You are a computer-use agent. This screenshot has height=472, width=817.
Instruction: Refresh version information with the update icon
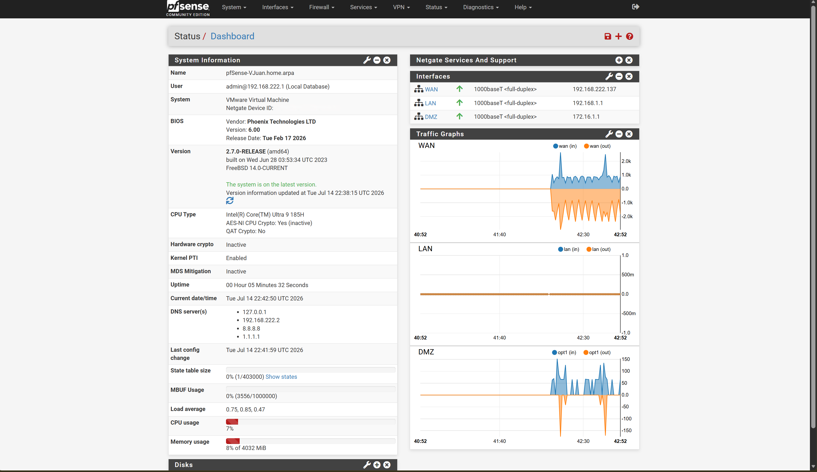[x=229, y=201]
